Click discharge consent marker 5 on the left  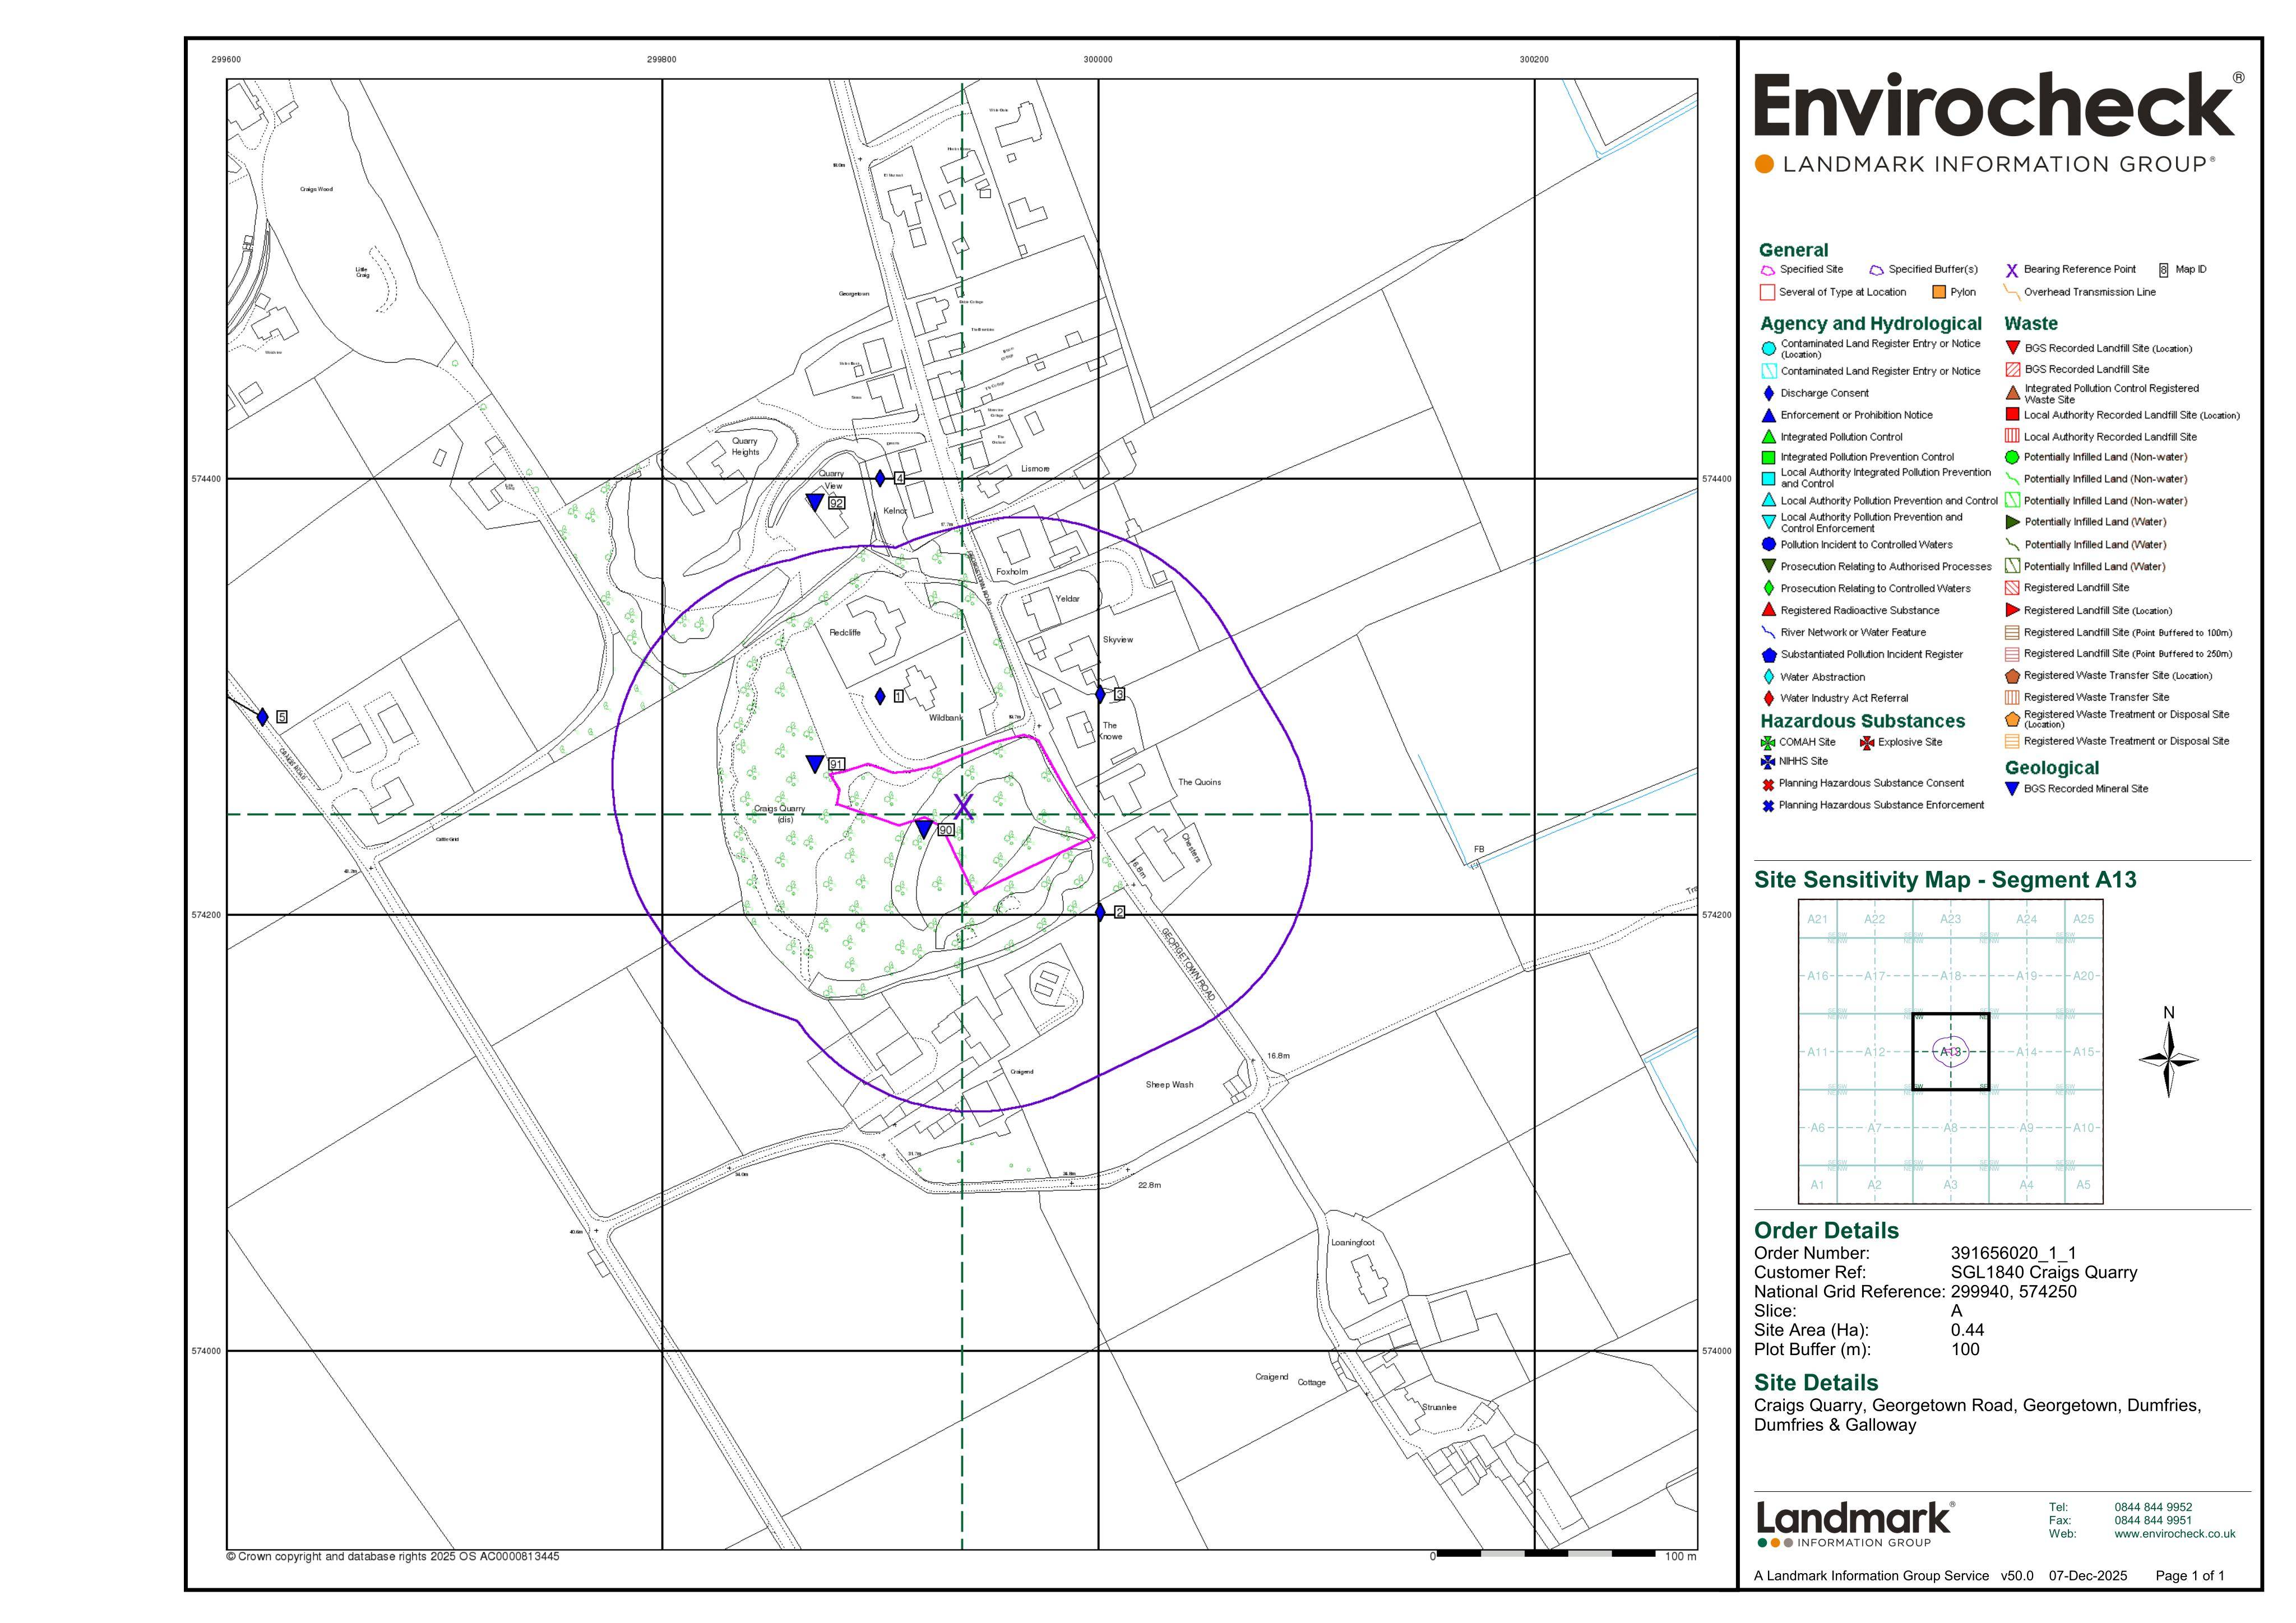pyautogui.click(x=262, y=717)
